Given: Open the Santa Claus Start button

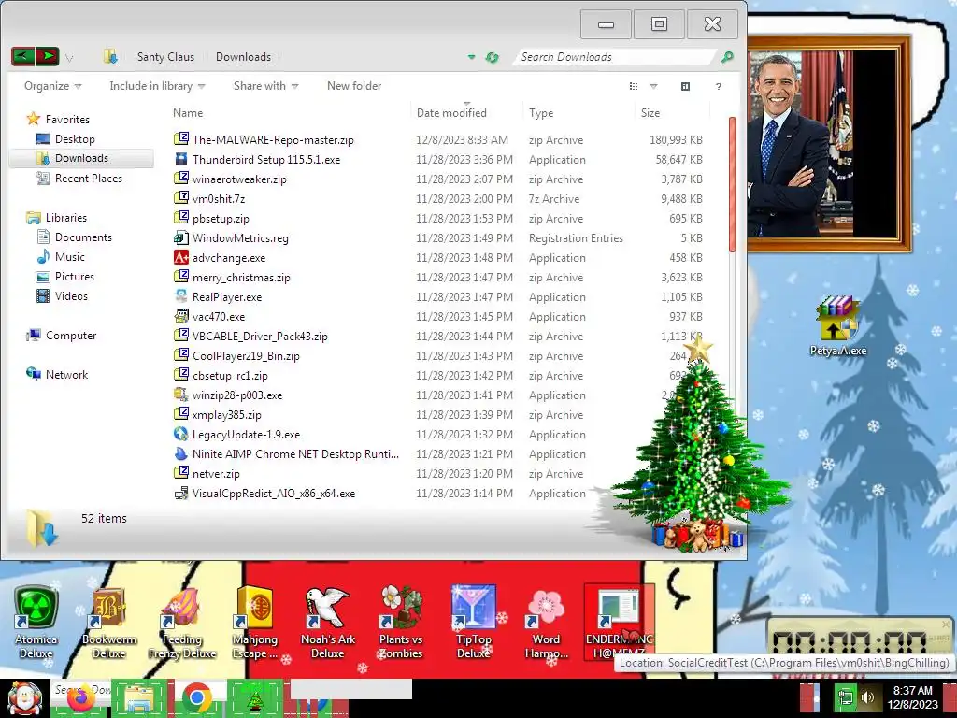Looking at the screenshot, I should (24, 698).
